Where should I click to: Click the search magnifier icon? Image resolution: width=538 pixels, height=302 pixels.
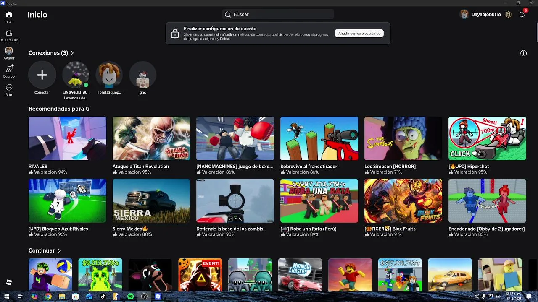[x=228, y=14]
